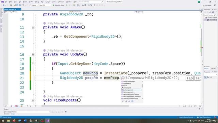Open the Windows Start menu
This screenshot has height=123, width=218.
(3, 121)
